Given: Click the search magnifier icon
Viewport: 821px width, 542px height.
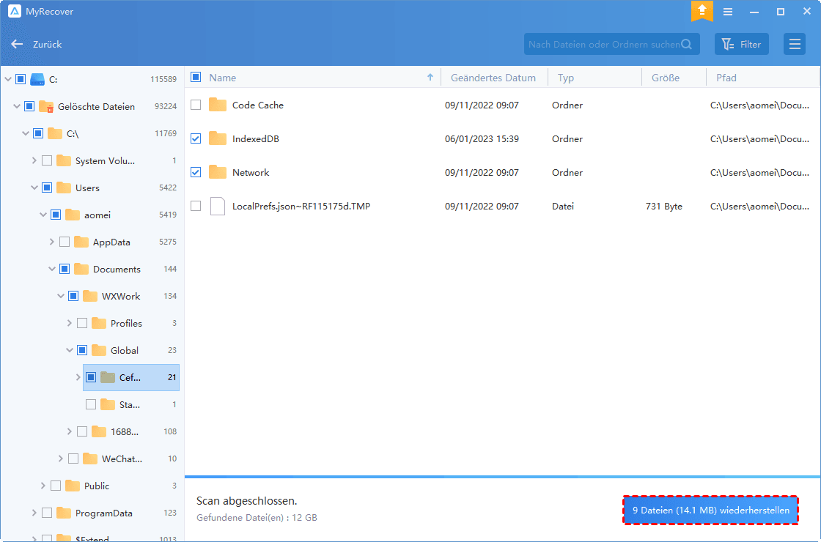Looking at the screenshot, I should point(687,44).
